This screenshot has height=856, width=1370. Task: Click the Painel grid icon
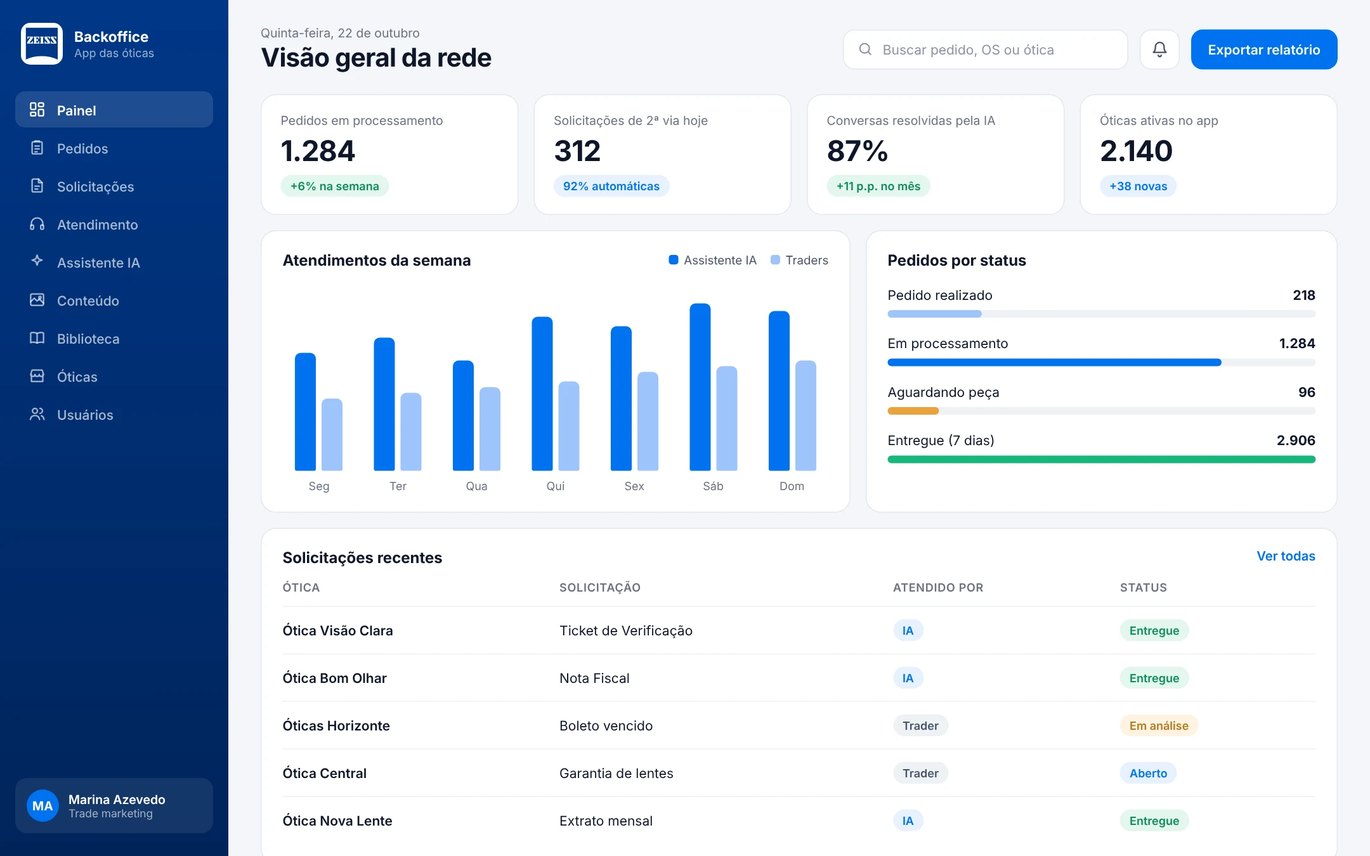(x=37, y=110)
